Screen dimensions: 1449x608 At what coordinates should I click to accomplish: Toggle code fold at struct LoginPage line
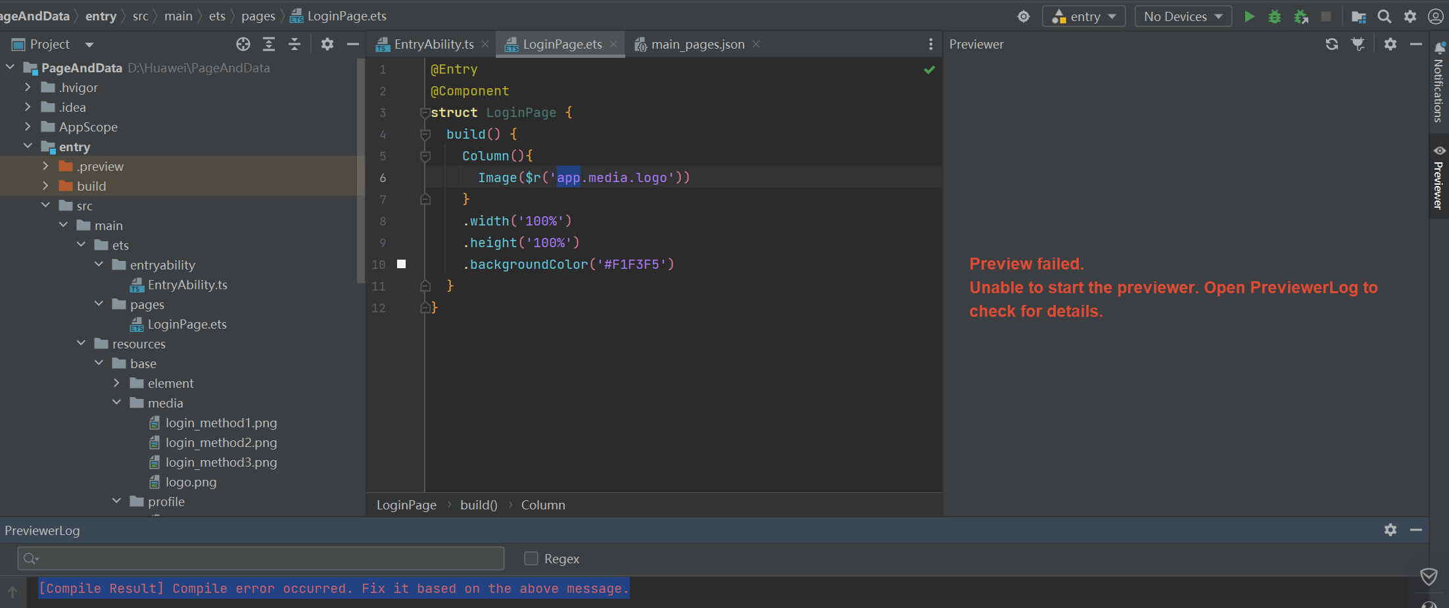click(425, 113)
